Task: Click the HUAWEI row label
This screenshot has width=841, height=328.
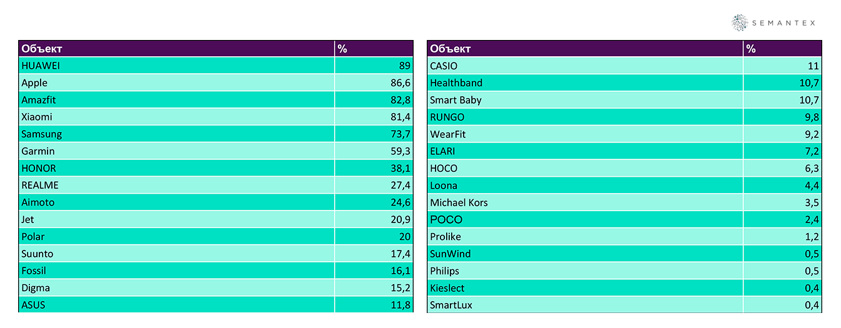Action: (x=41, y=66)
